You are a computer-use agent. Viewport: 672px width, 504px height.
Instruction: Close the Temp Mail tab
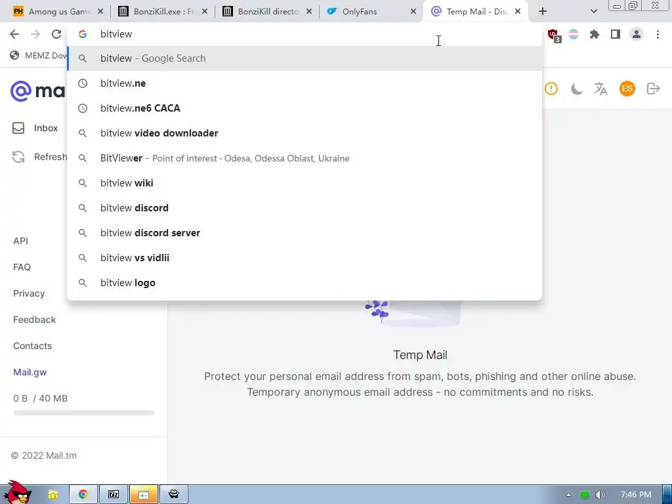518,12
